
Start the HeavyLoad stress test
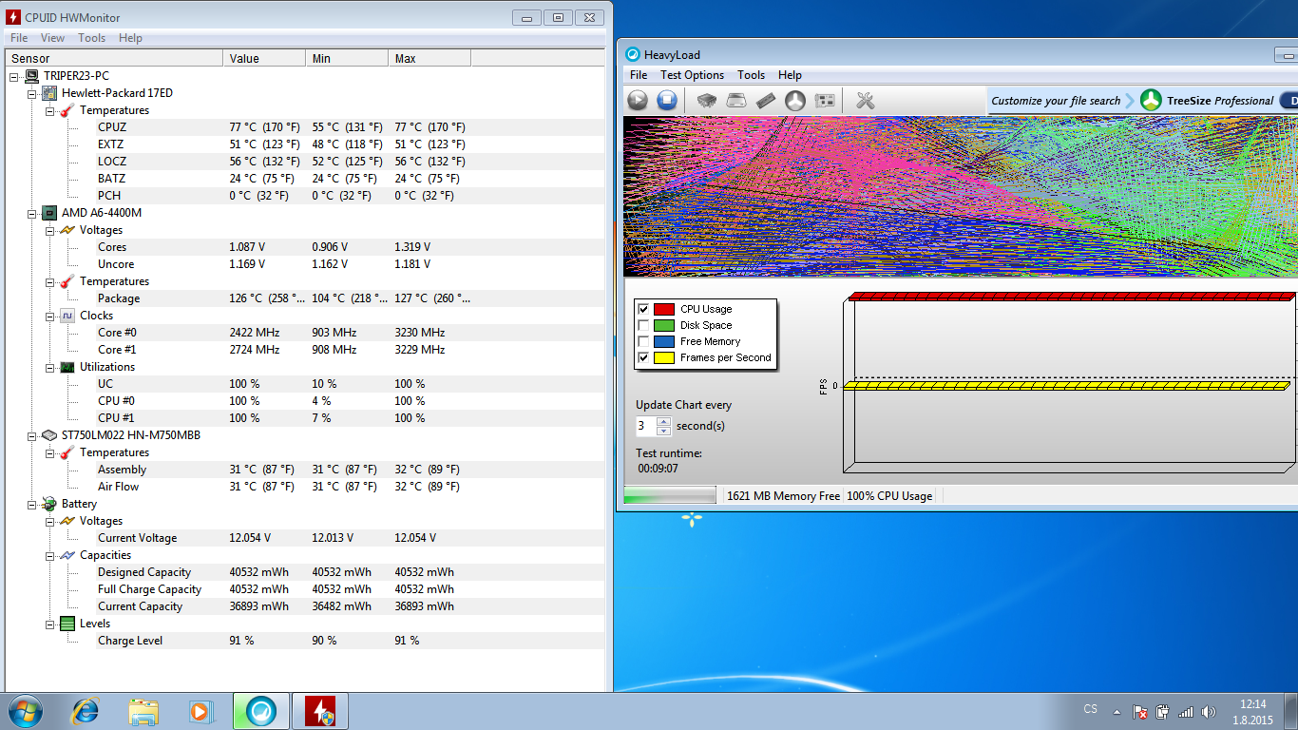pyautogui.click(x=638, y=100)
